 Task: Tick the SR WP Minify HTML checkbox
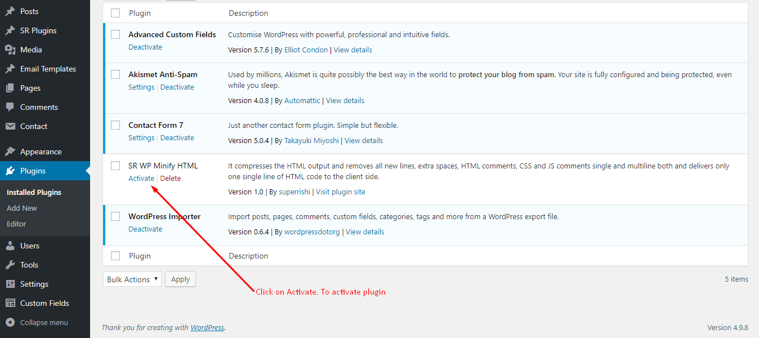tap(115, 166)
